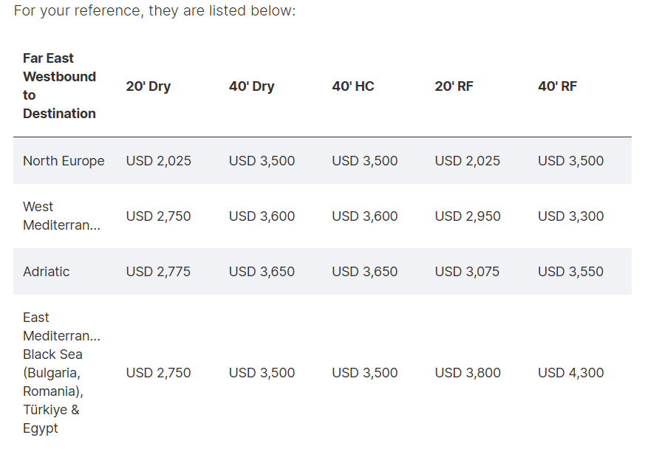645x449 pixels.
Task: Click the North Europe 20' Dry rate
Action: click(x=158, y=161)
